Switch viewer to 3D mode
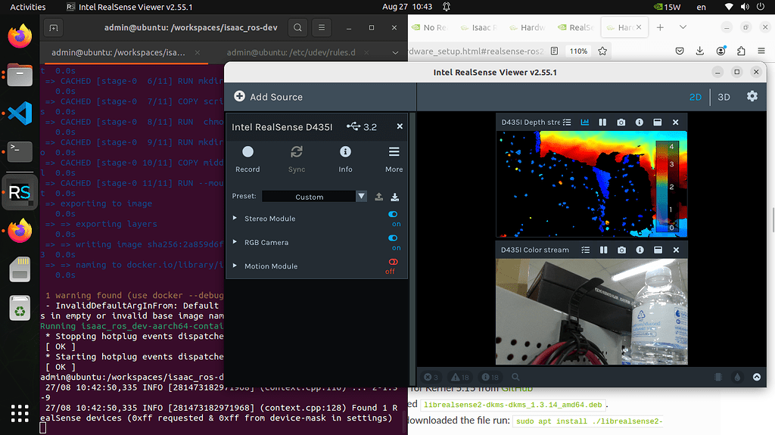This screenshot has height=435, width=775. [724, 97]
